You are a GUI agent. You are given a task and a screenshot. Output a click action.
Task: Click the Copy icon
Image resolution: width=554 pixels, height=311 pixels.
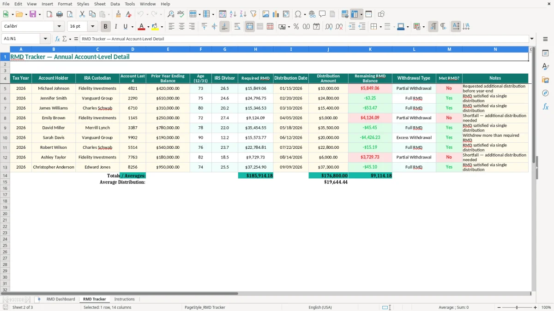(x=92, y=14)
